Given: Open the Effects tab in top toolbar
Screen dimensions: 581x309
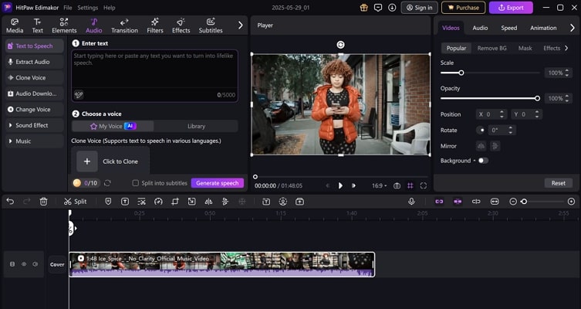Looking at the screenshot, I should 181,25.
